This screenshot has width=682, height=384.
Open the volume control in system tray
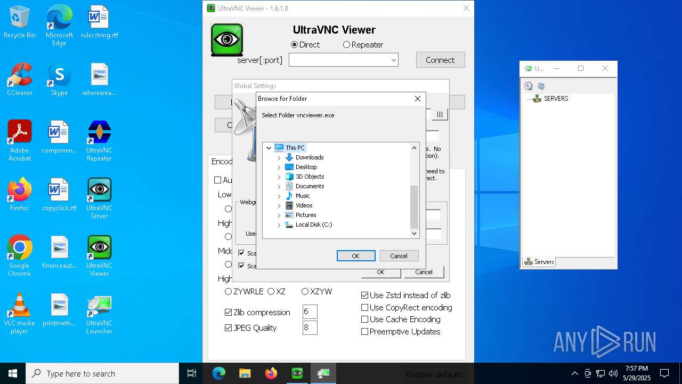(x=613, y=373)
